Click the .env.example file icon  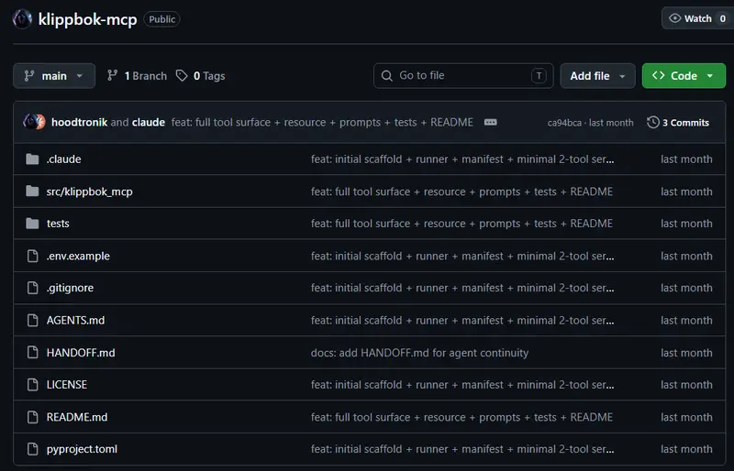tap(32, 256)
